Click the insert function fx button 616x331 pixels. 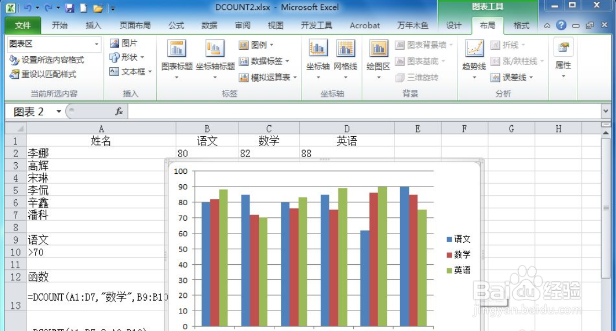119,111
